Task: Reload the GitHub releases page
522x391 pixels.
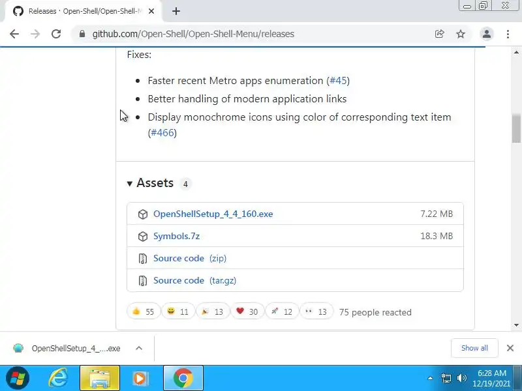Action: pyautogui.click(x=56, y=34)
